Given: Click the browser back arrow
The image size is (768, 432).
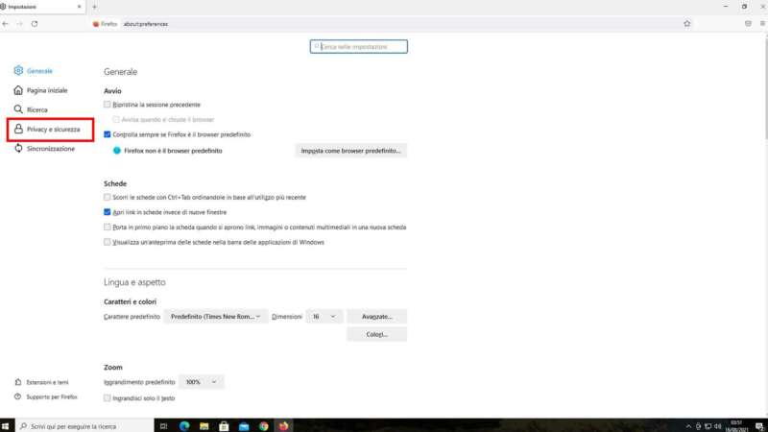Looking at the screenshot, I should (x=6, y=23).
